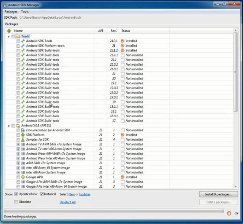Tick the Build-tools rev 21.1.1 checkbox

pyautogui.click(x=18, y=55)
